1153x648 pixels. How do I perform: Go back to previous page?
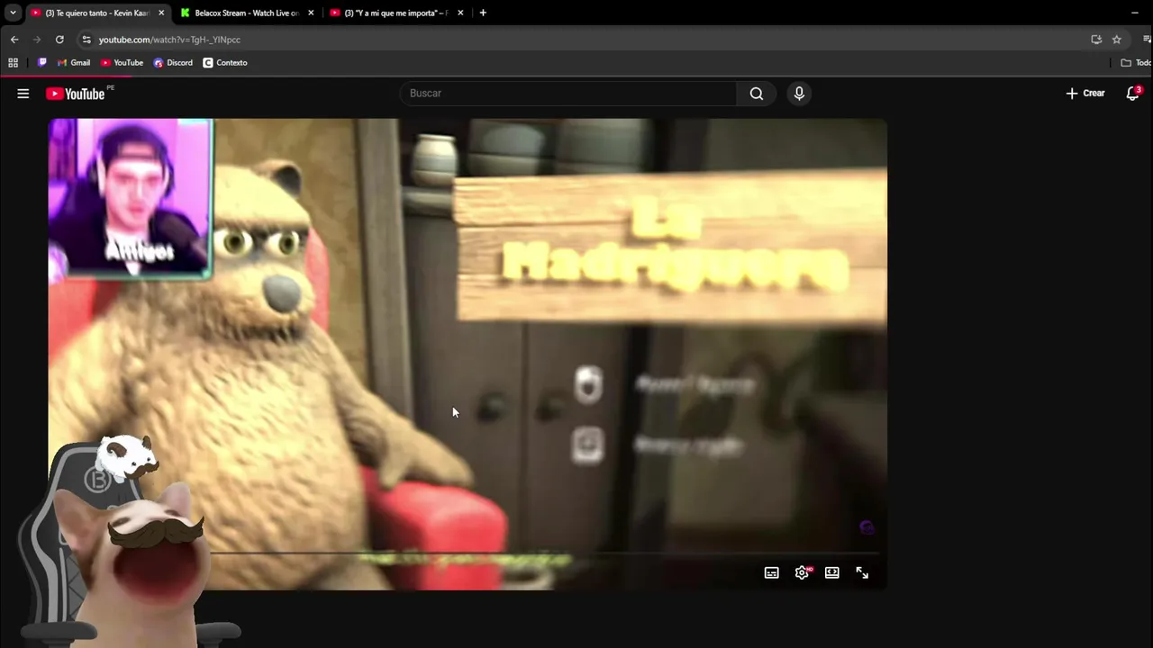tap(14, 40)
